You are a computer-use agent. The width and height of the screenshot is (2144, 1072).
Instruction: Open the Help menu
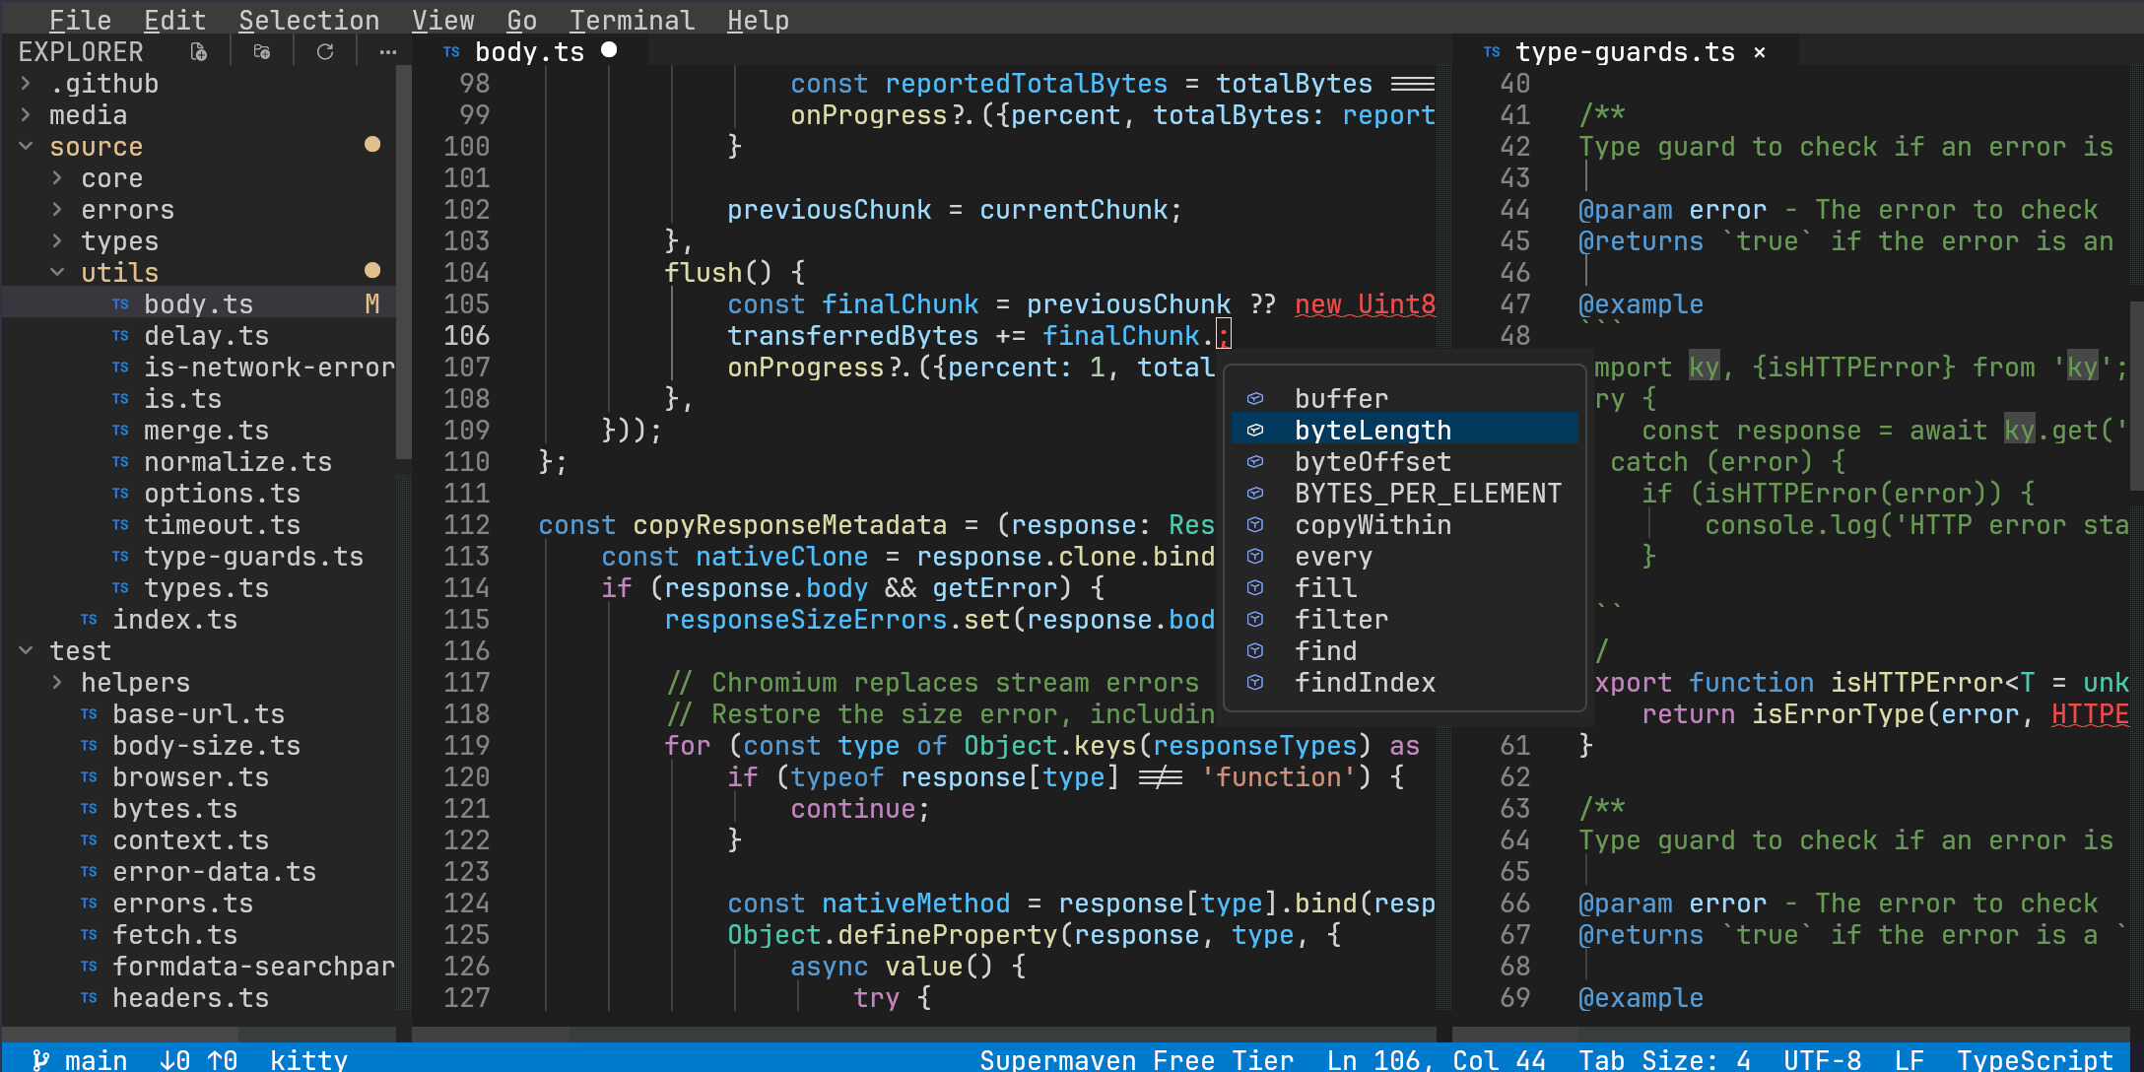(x=758, y=20)
